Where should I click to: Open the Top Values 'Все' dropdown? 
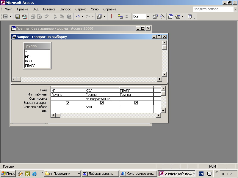click(148, 17)
